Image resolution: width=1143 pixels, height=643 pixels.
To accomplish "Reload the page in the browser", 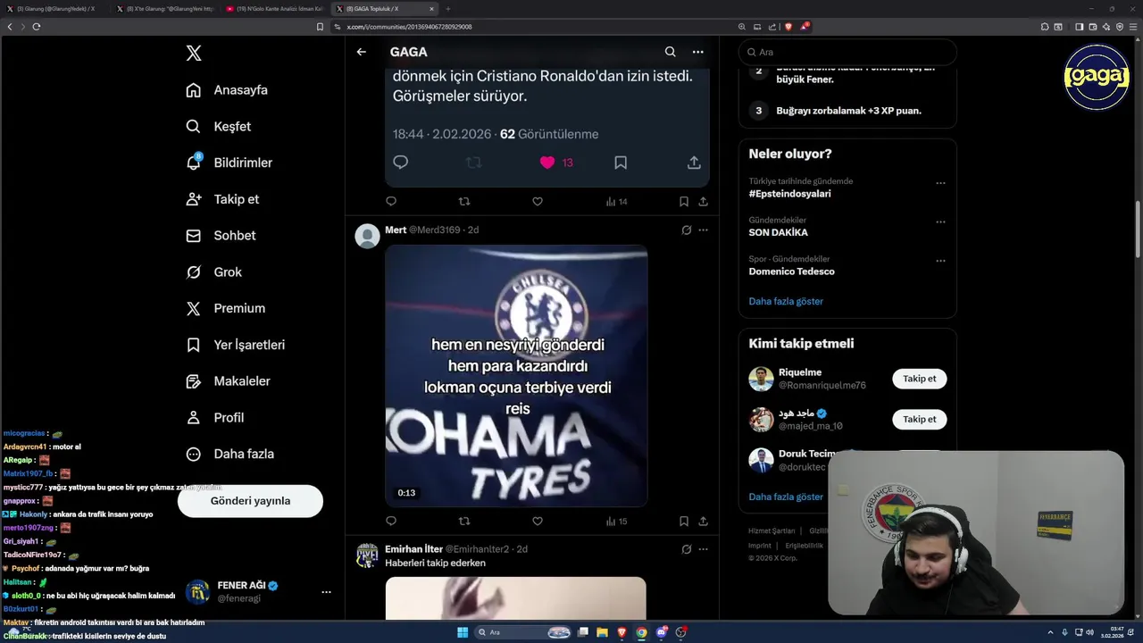I will pos(36,27).
